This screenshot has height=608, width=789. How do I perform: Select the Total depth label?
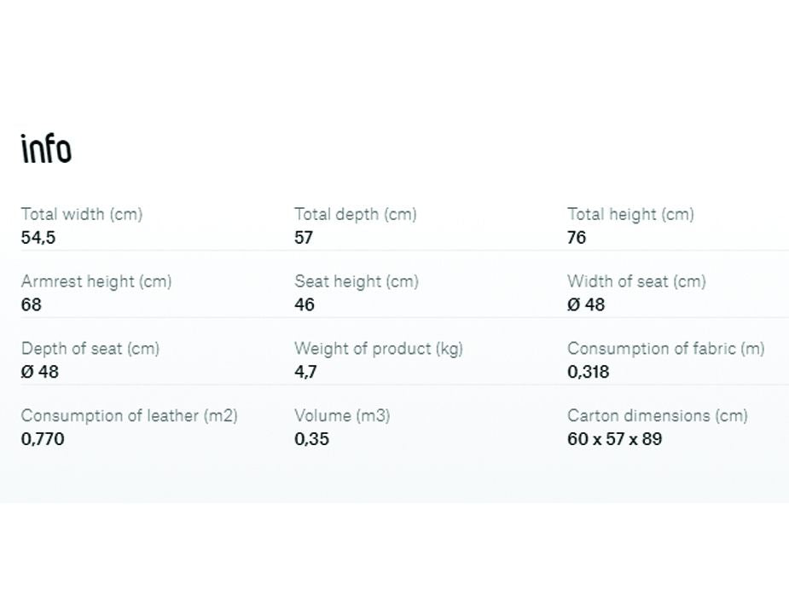point(356,214)
